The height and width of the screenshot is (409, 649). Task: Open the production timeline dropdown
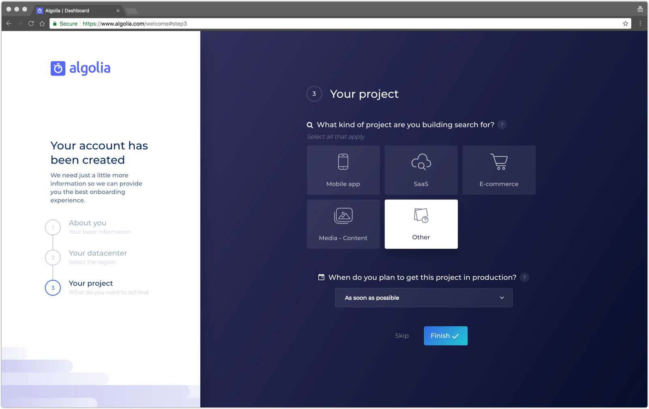423,298
